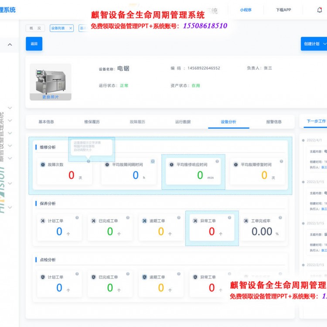Click help icon on 平均维修响应时间 card
Screen dimensions: 327x327
coord(217,161)
